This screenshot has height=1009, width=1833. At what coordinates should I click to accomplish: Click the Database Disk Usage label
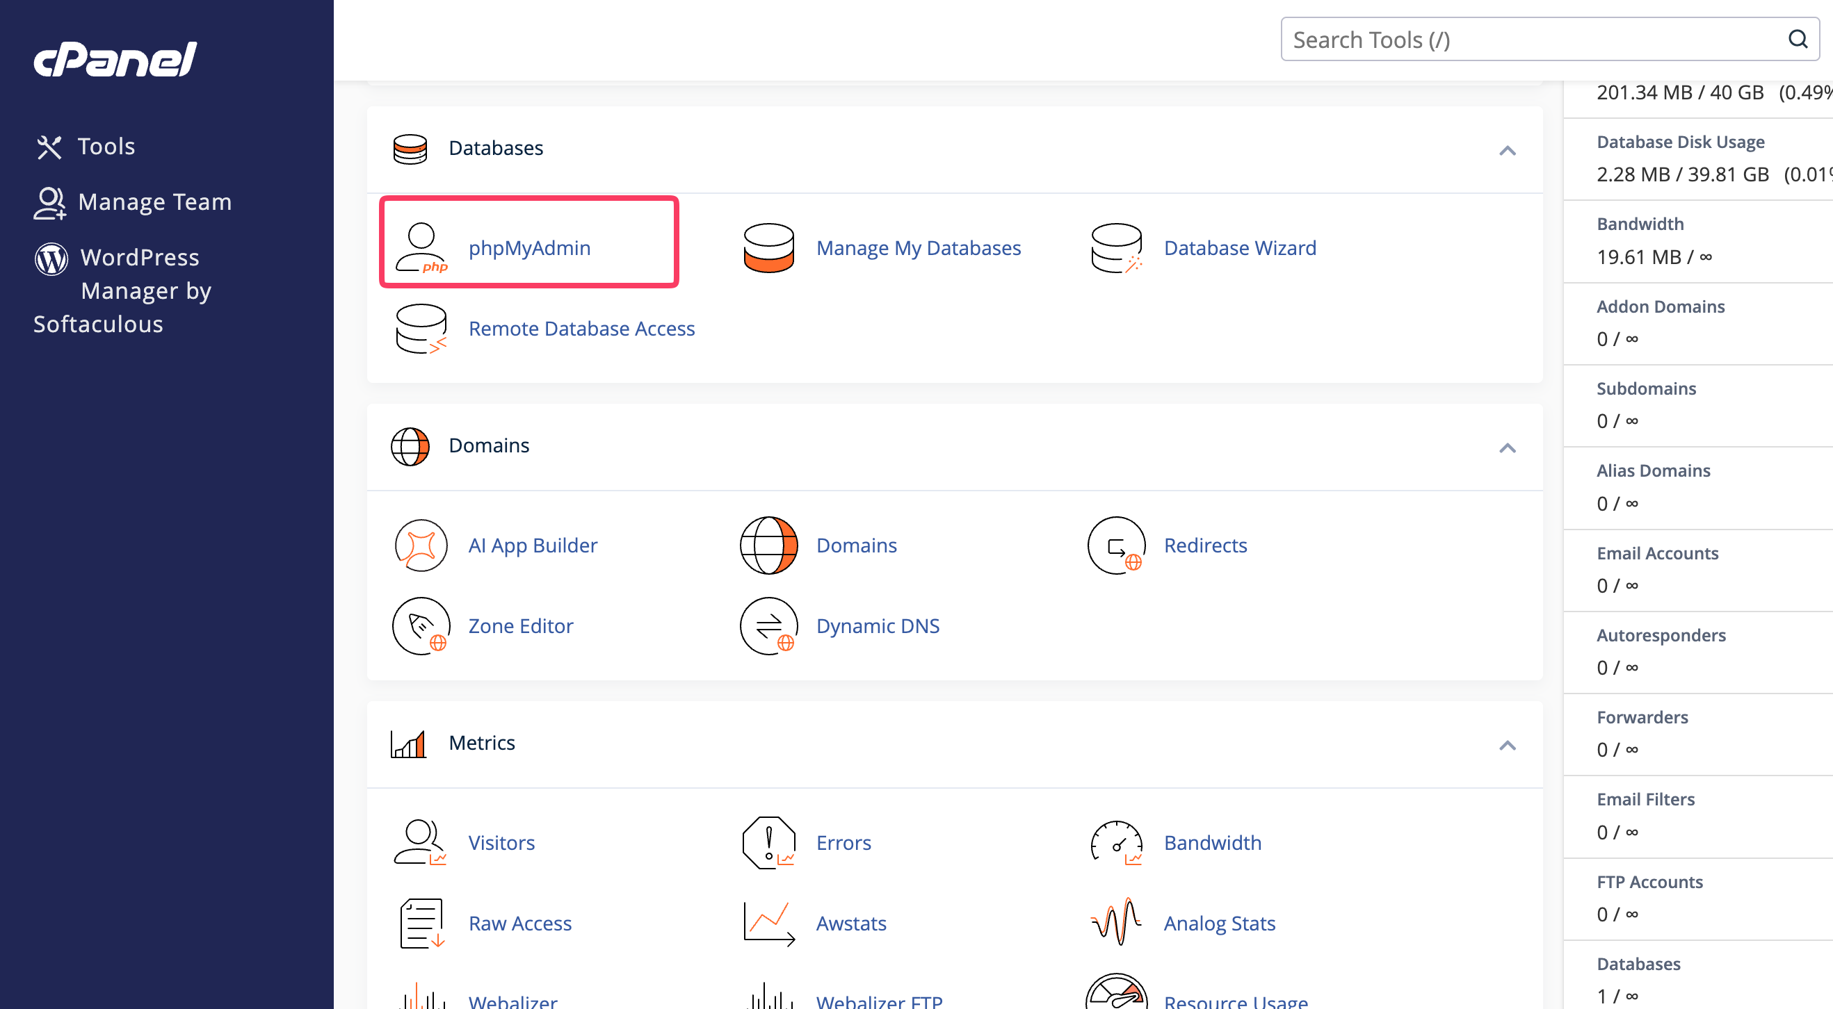1681,142
